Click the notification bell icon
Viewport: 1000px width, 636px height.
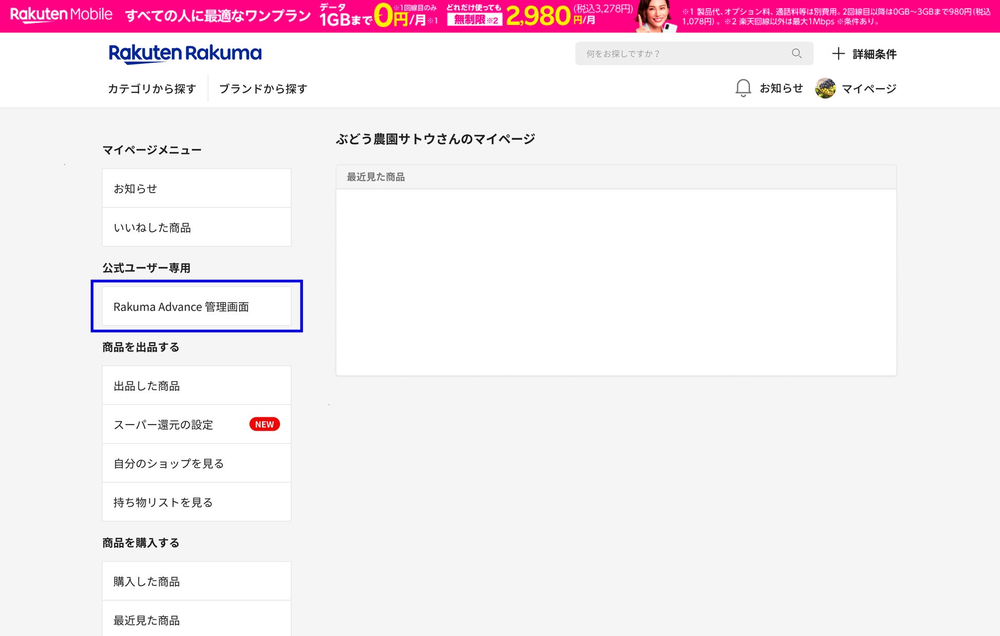pyautogui.click(x=743, y=88)
